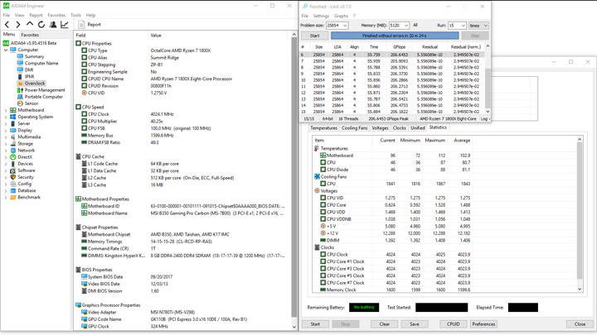Select Overclock in the Computer tree

34,84
